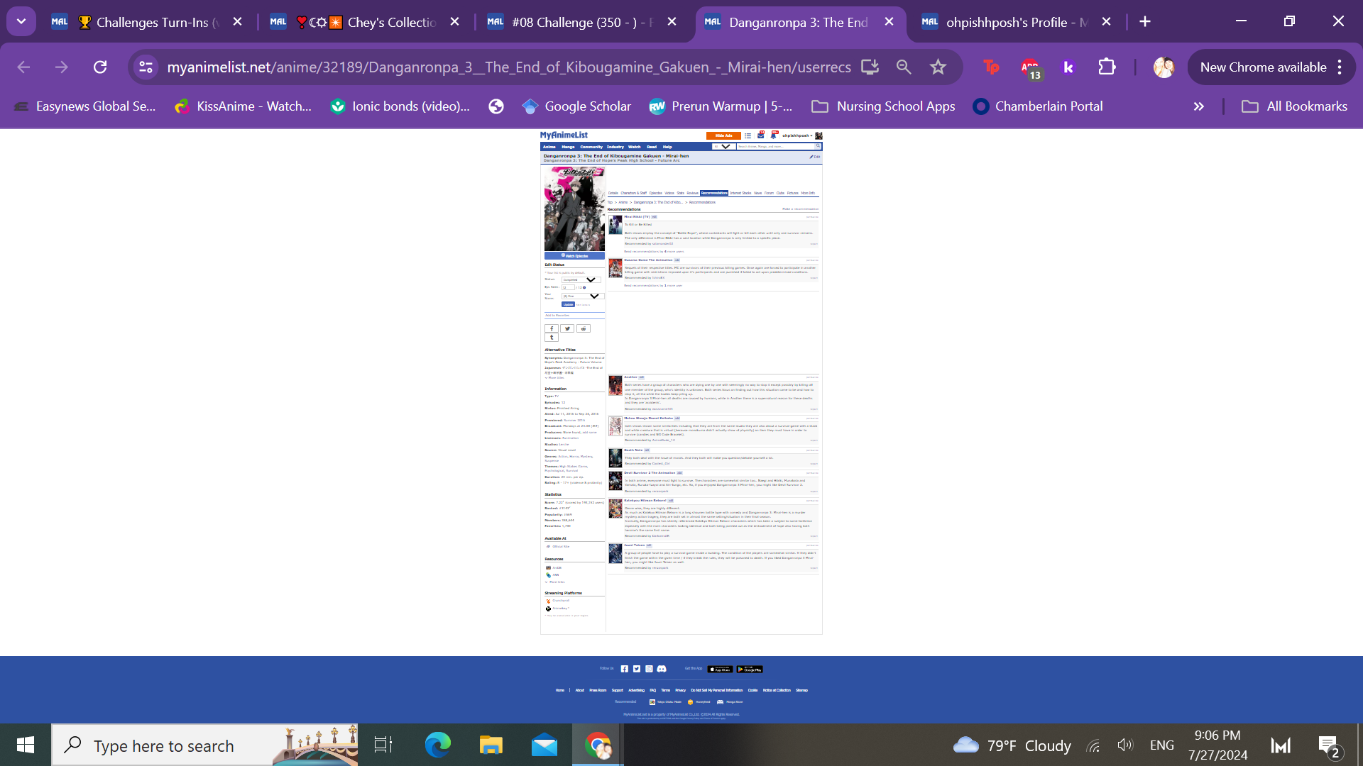Image resolution: width=1363 pixels, height=766 pixels.
Task: Open the MAL list icon in site header
Action: 748,135
